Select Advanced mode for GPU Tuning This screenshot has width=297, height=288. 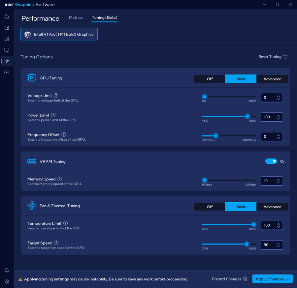pos(272,79)
